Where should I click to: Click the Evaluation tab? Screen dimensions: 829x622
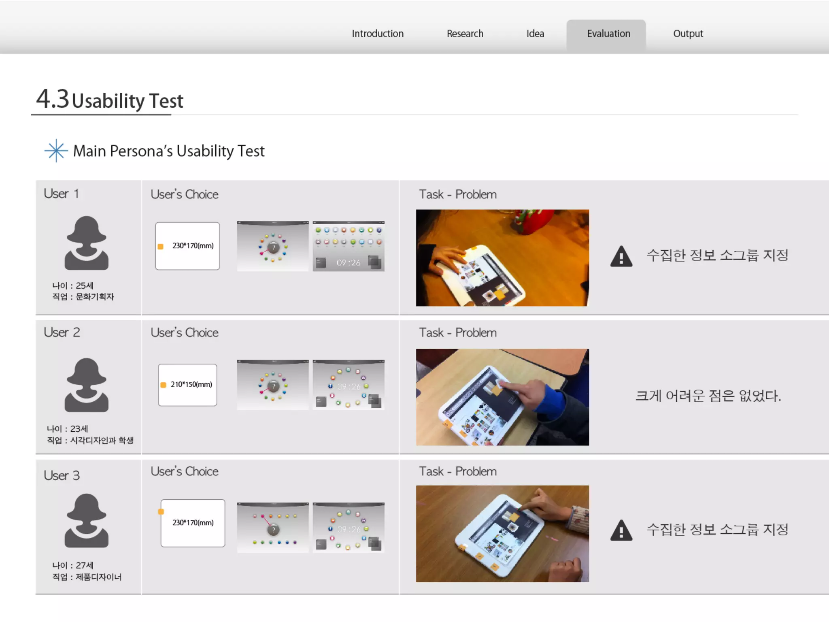pyautogui.click(x=608, y=34)
